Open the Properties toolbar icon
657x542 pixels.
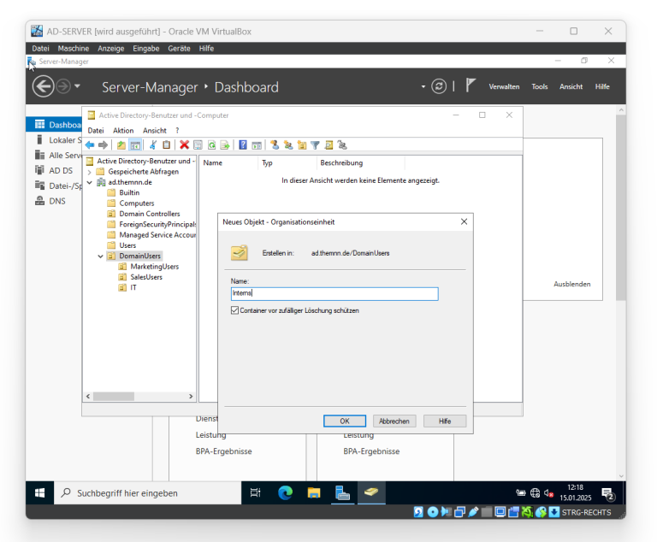tap(198, 145)
